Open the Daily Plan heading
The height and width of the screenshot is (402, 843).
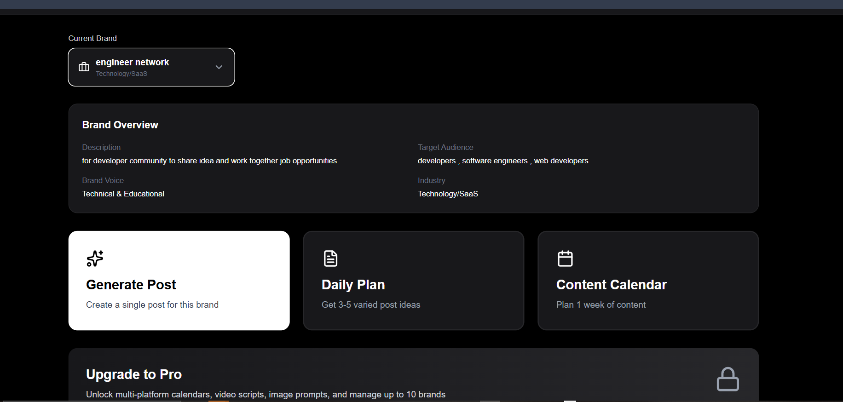pyautogui.click(x=353, y=285)
